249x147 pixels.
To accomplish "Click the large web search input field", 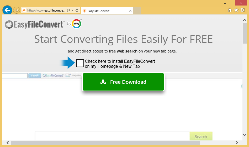I will 113,136.
